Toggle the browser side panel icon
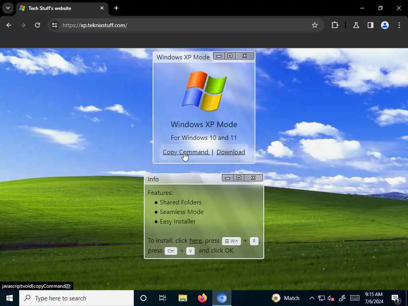This screenshot has height=306, width=408. (x=371, y=25)
